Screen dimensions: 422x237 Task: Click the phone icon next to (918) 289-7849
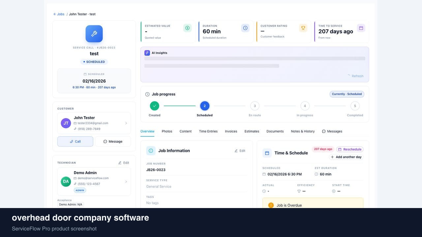pos(75,129)
